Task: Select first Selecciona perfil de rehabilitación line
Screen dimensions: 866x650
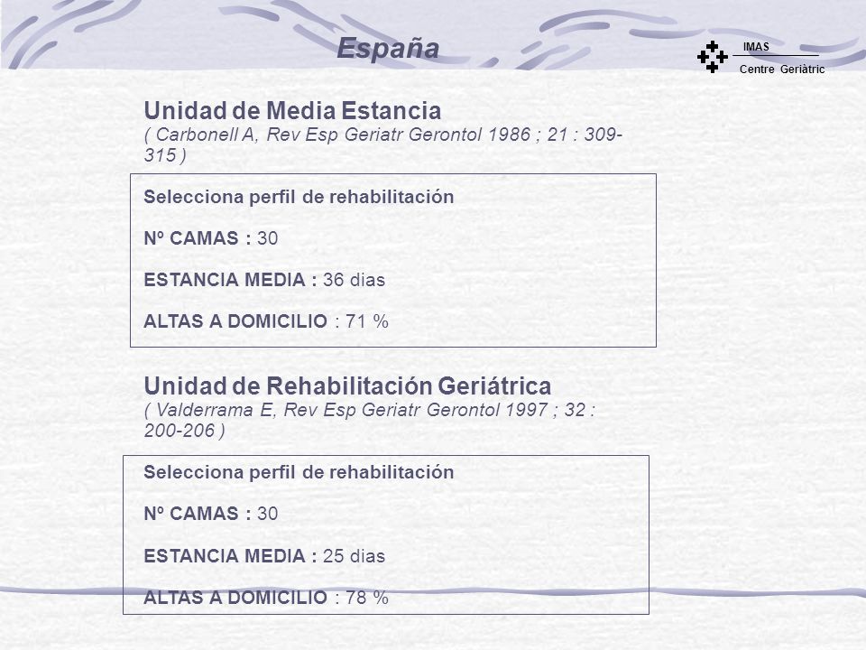Action: 299,197
